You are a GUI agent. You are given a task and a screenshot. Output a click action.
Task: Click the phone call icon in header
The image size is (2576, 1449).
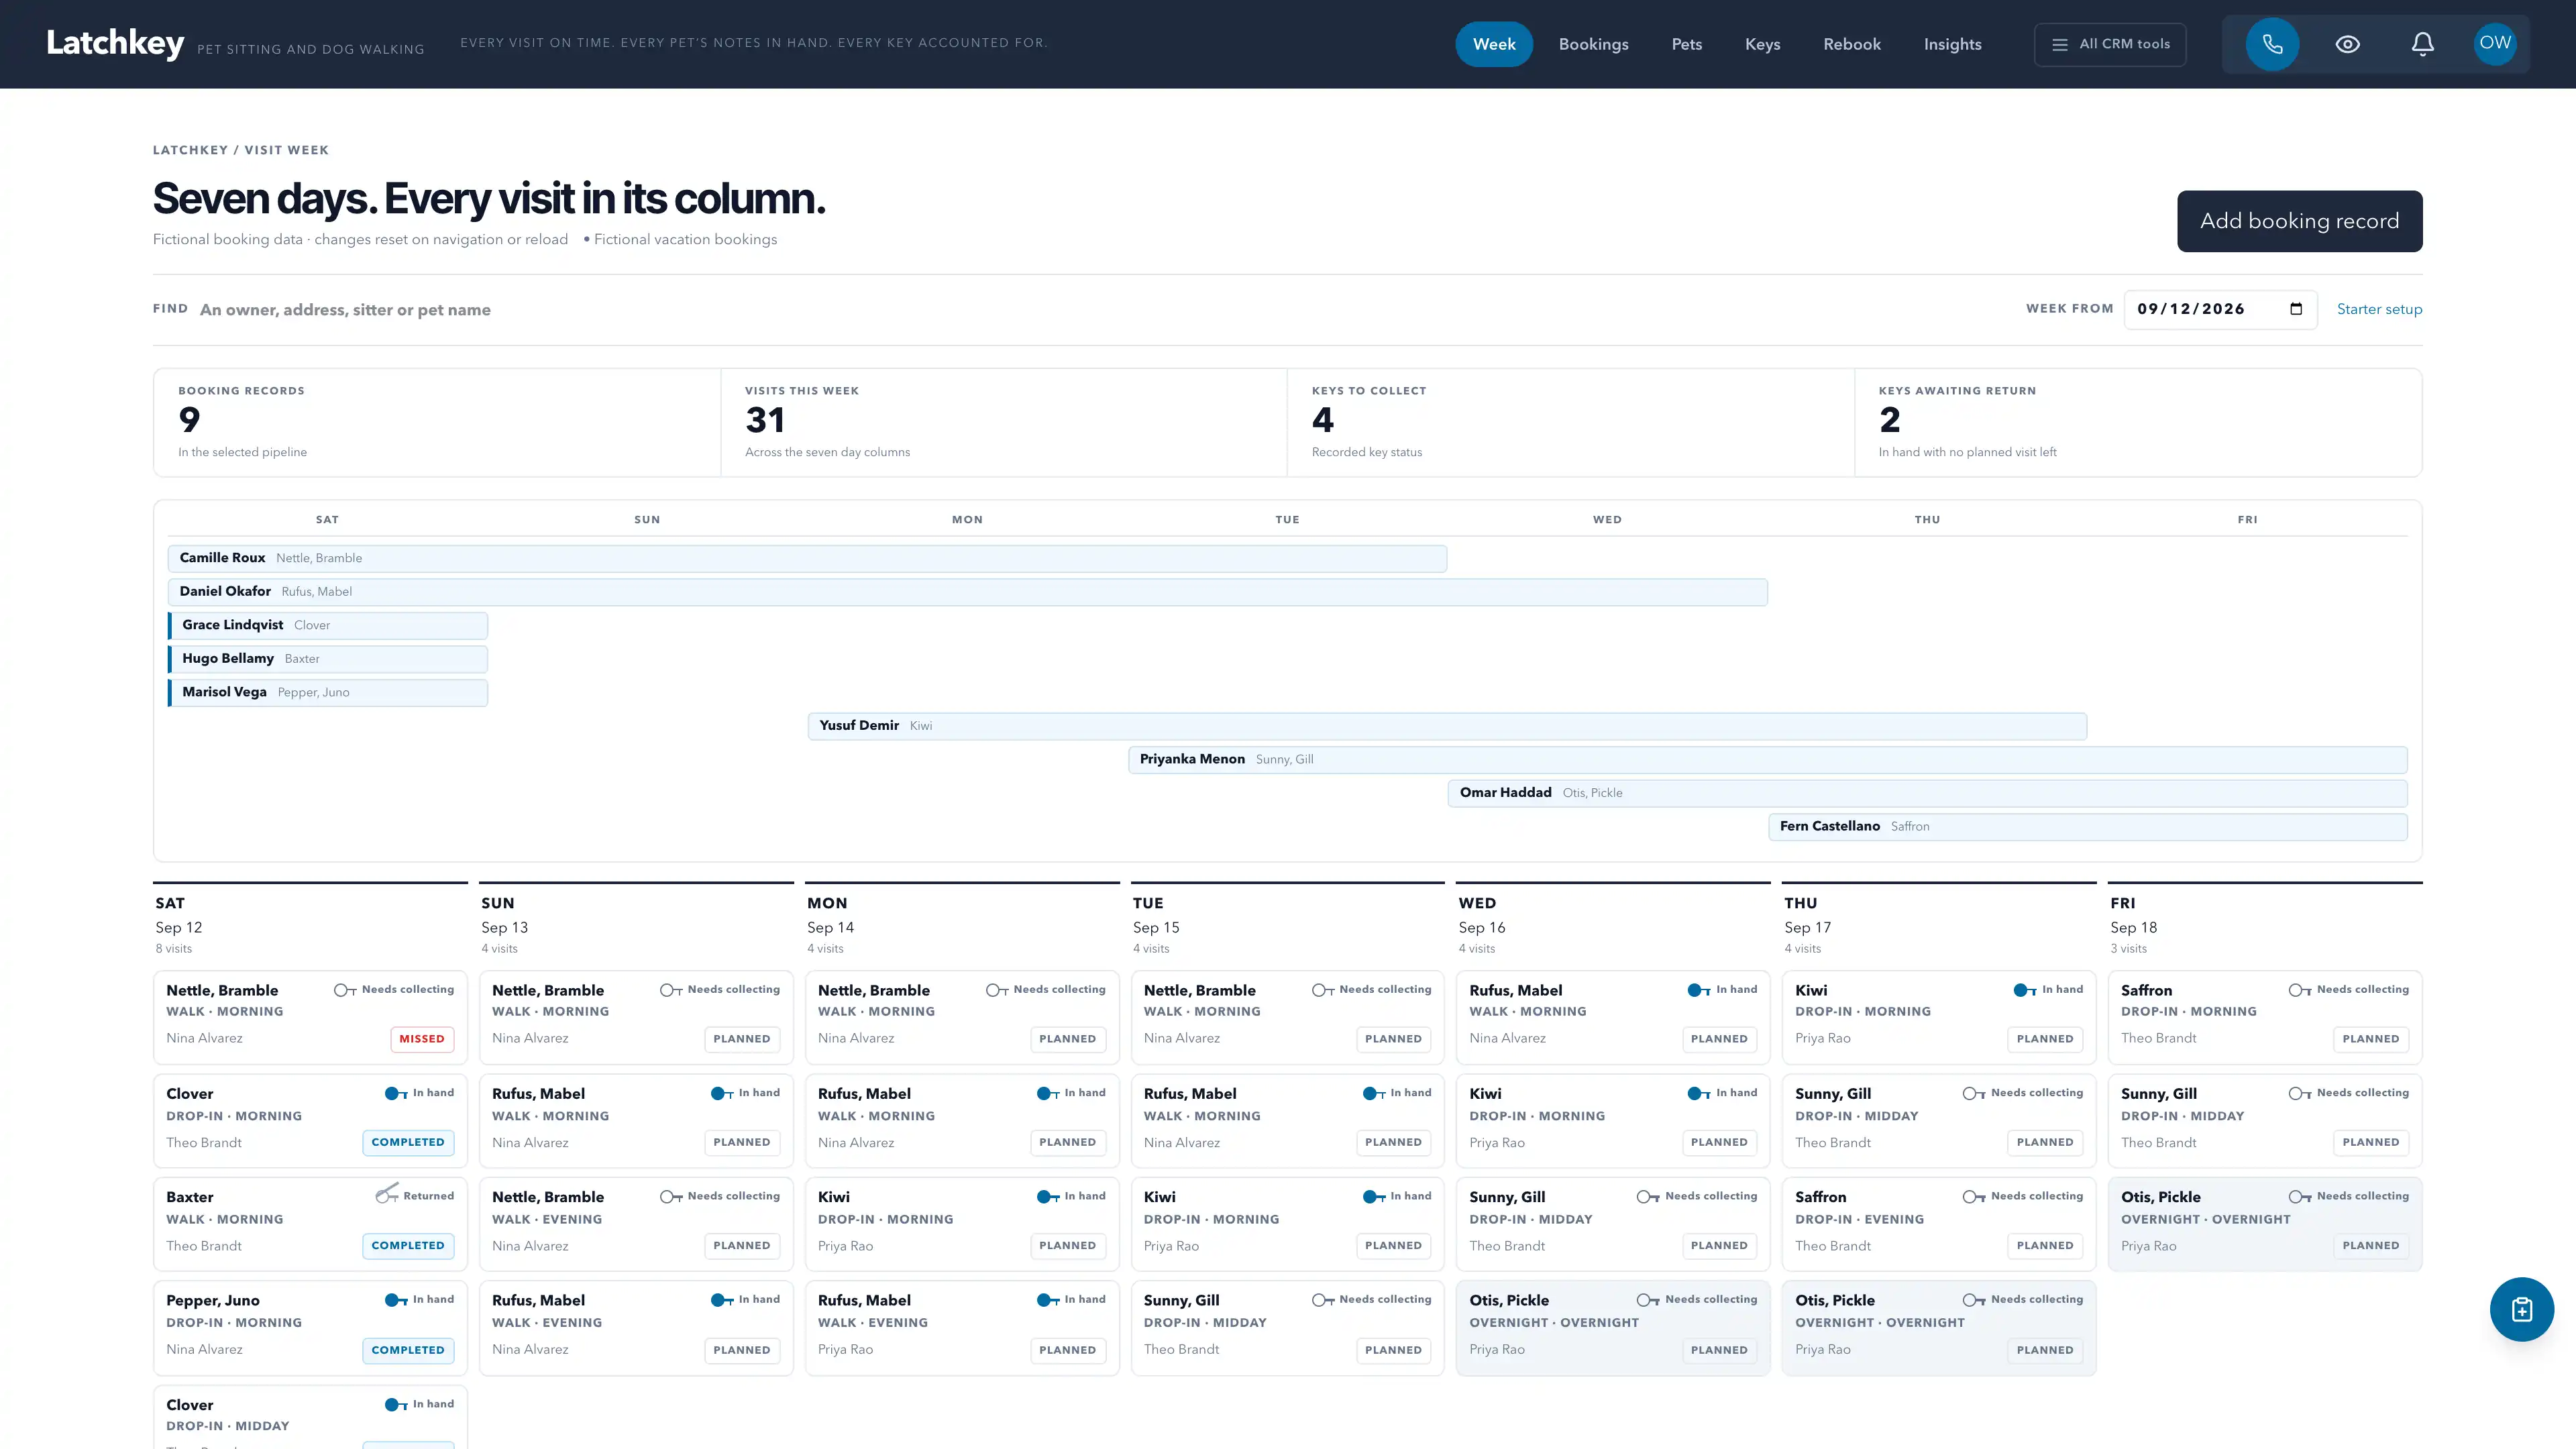coord(2272,44)
